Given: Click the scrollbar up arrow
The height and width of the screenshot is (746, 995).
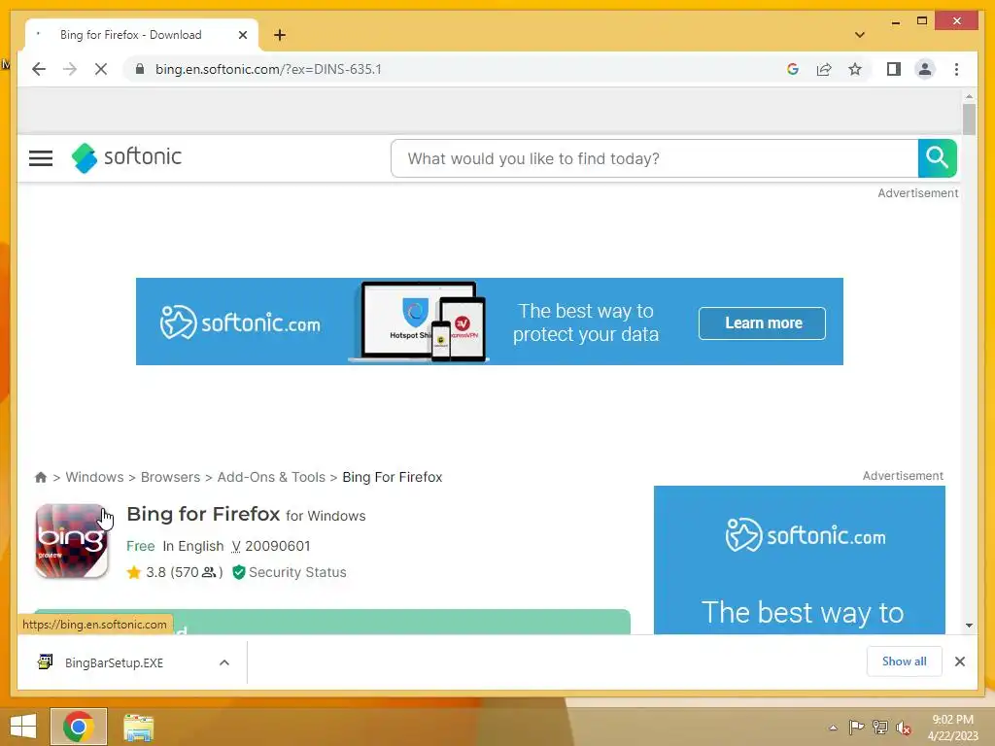Looking at the screenshot, I should pos(969,96).
